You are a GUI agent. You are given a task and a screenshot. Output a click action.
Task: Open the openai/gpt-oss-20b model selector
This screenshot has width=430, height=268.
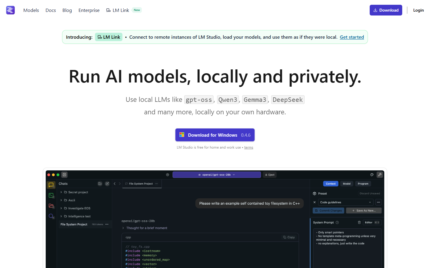pos(217,175)
